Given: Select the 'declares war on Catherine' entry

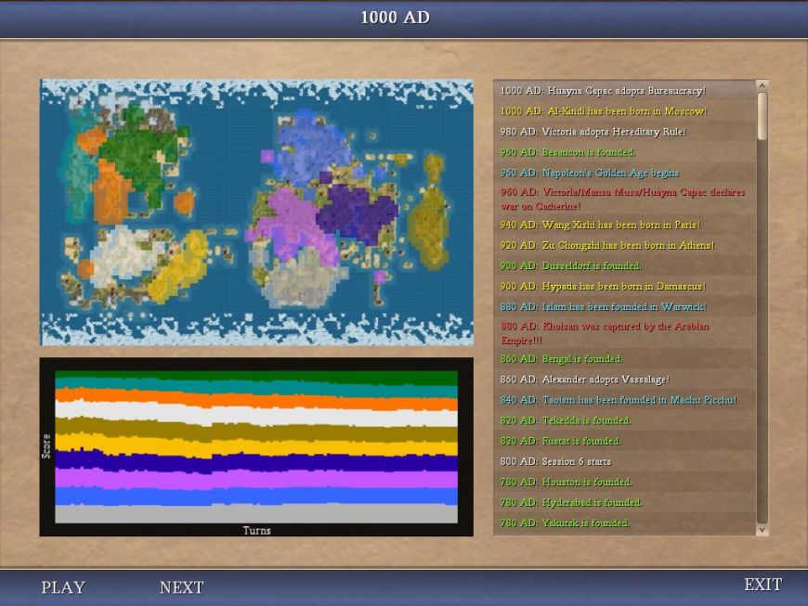Looking at the screenshot, I should tap(622, 200).
